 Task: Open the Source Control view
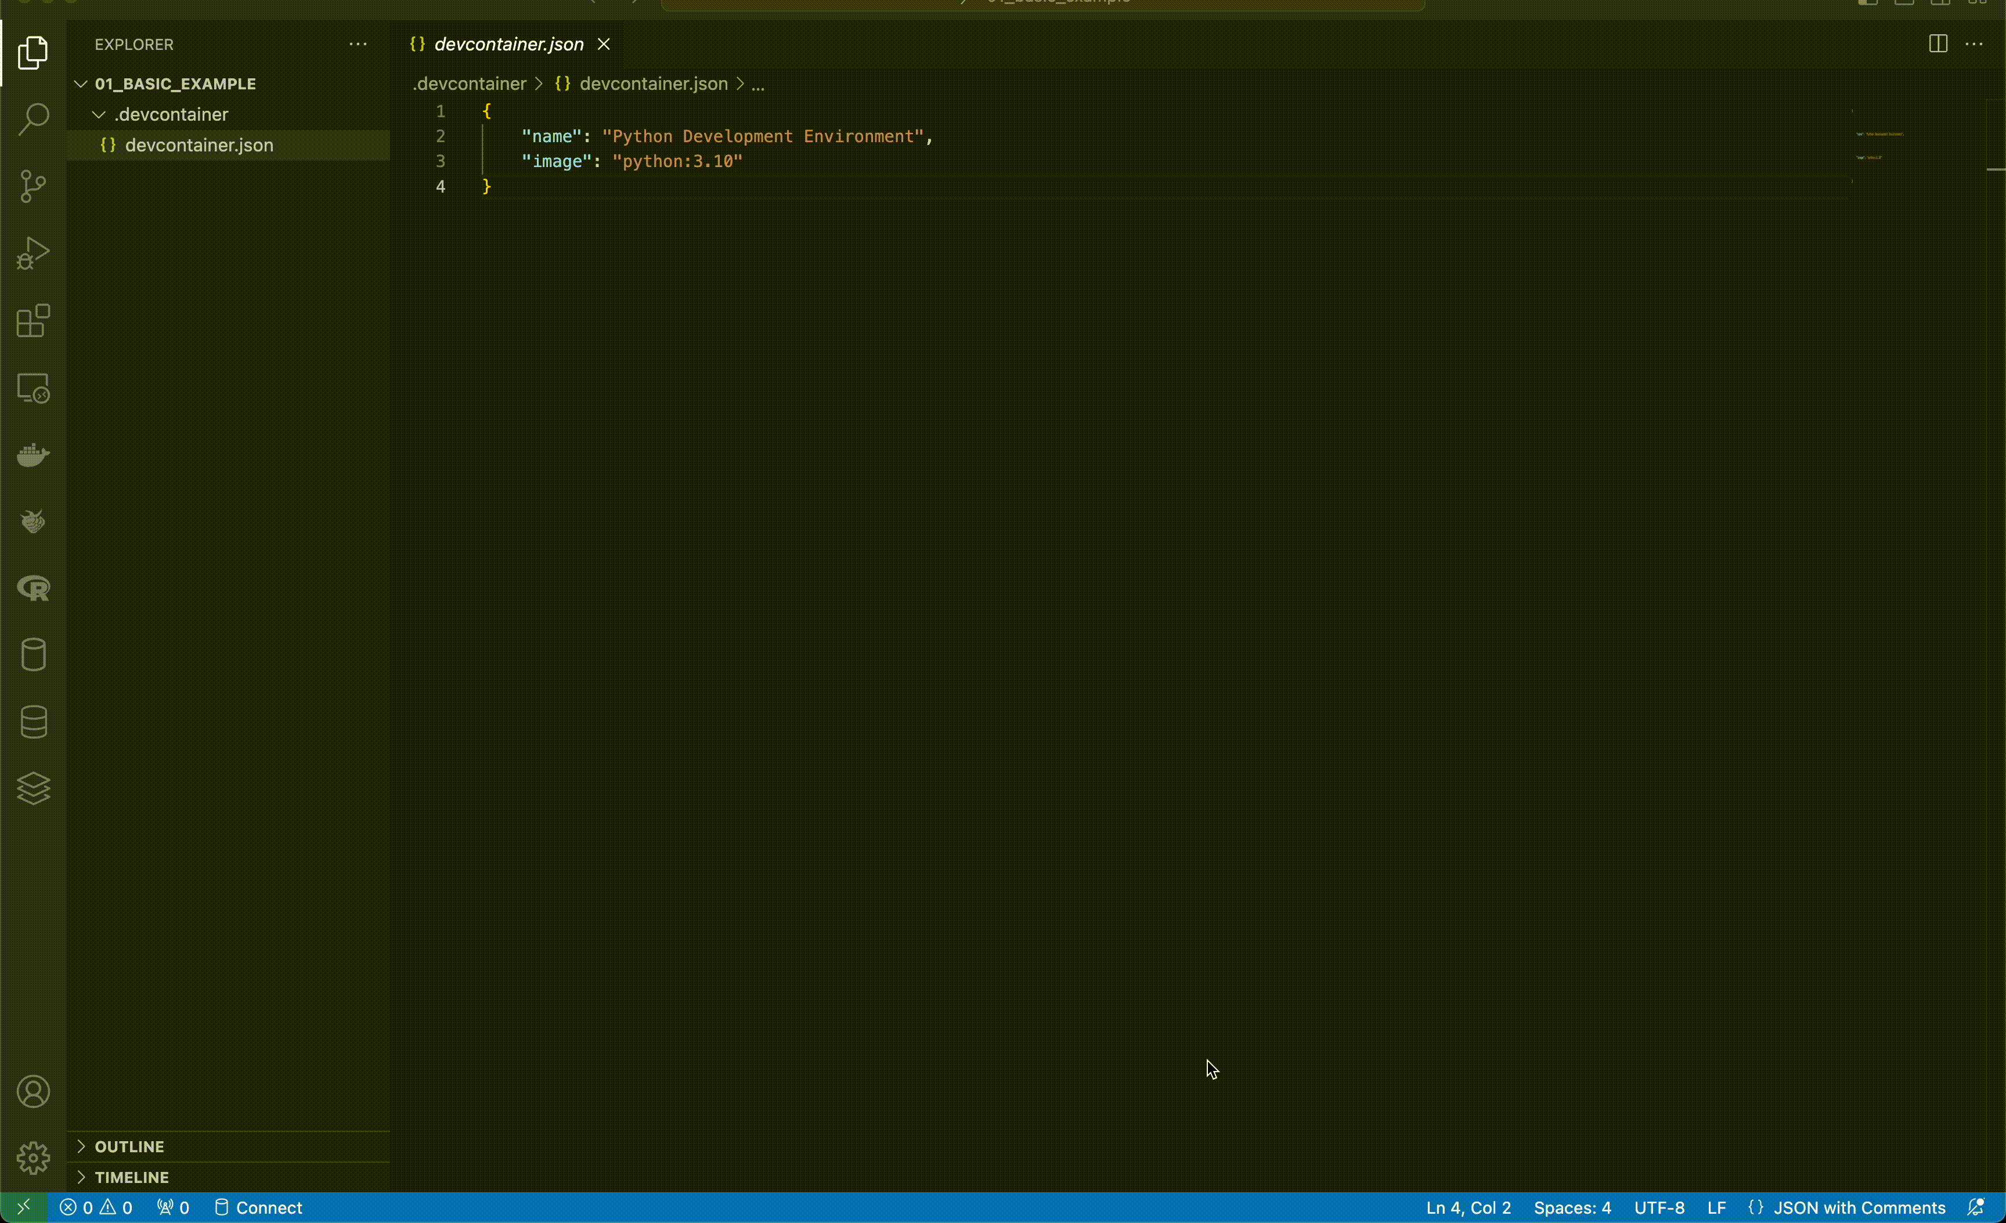pos(34,186)
